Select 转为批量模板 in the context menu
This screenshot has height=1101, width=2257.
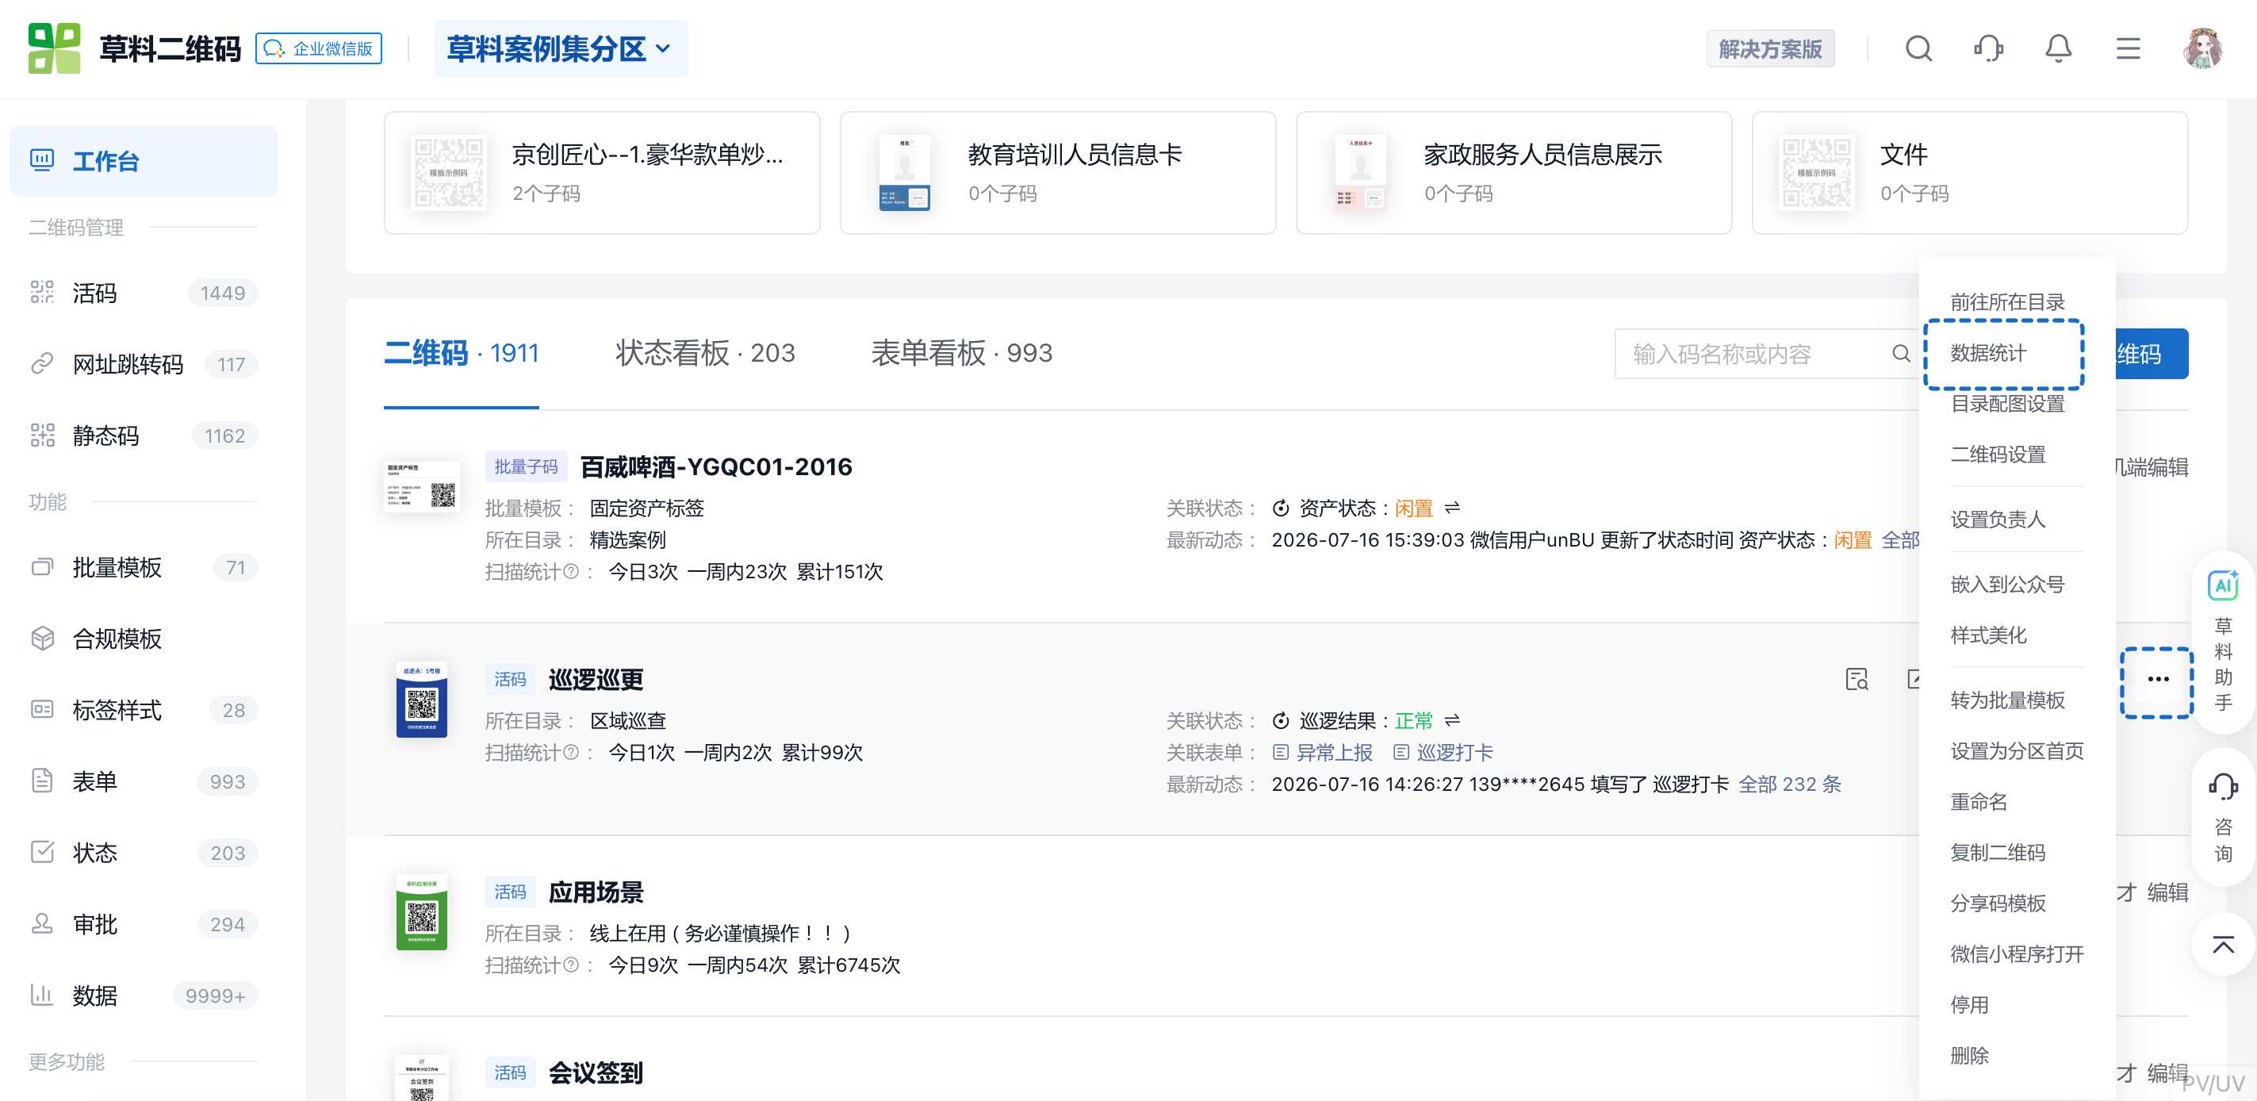pos(2007,700)
